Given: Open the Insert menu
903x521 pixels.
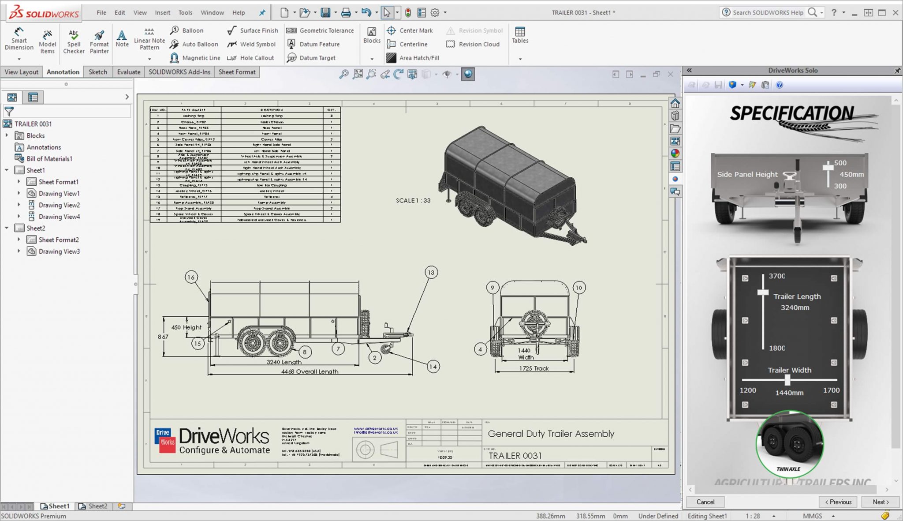Looking at the screenshot, I should [162, 13].
